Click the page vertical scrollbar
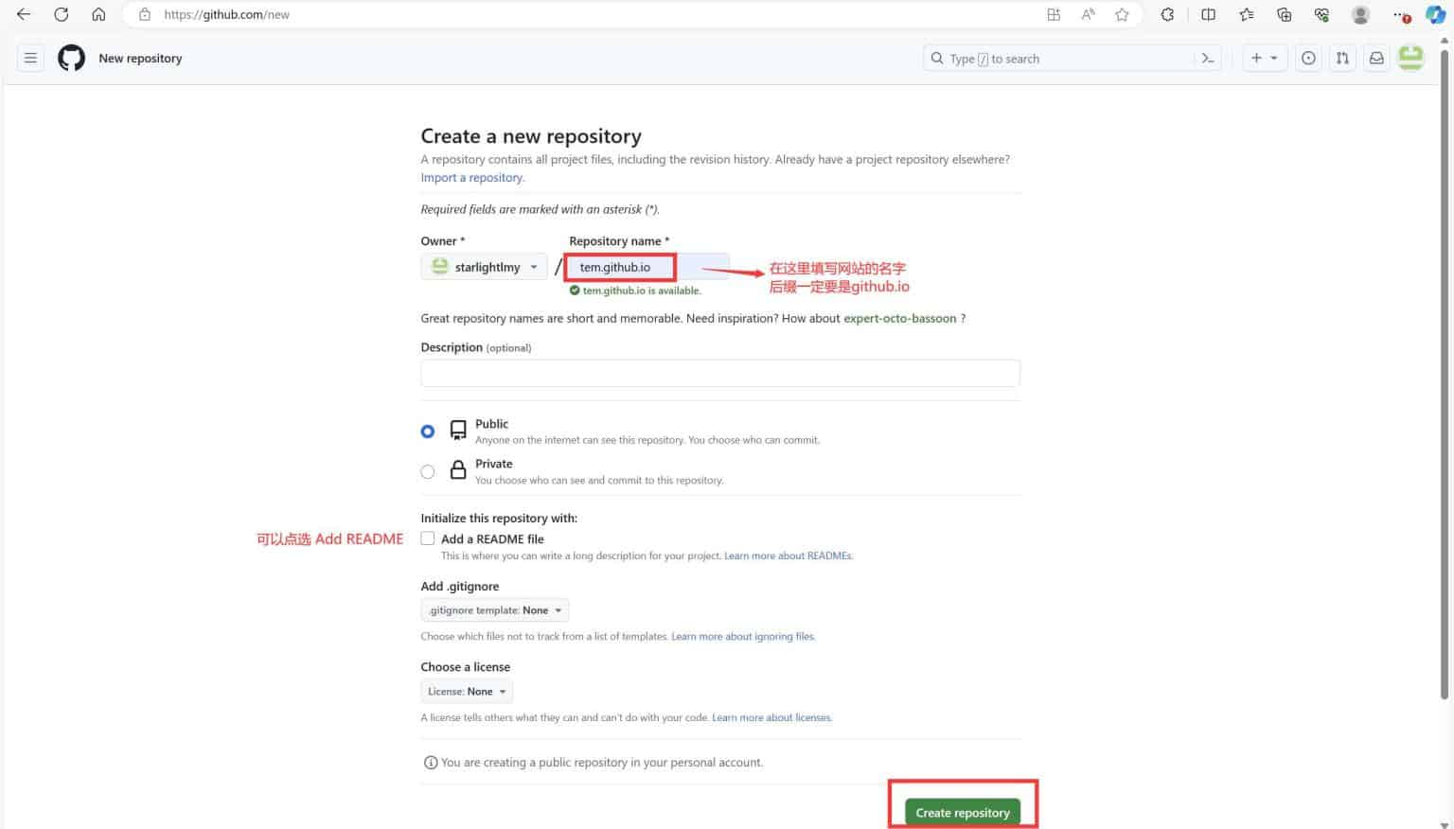 click(x=1444, y=374)
